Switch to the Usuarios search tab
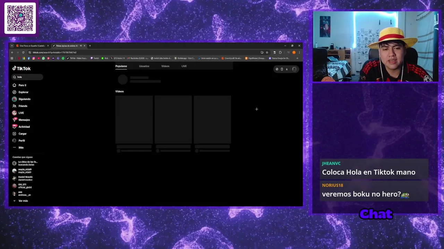 point(144,66)
